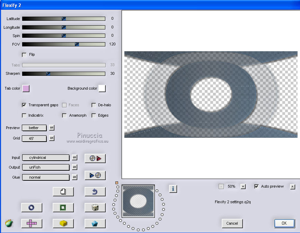Click the FOV value 120
300x233 pixels.
pyautogui.click(x=112, y=44)
